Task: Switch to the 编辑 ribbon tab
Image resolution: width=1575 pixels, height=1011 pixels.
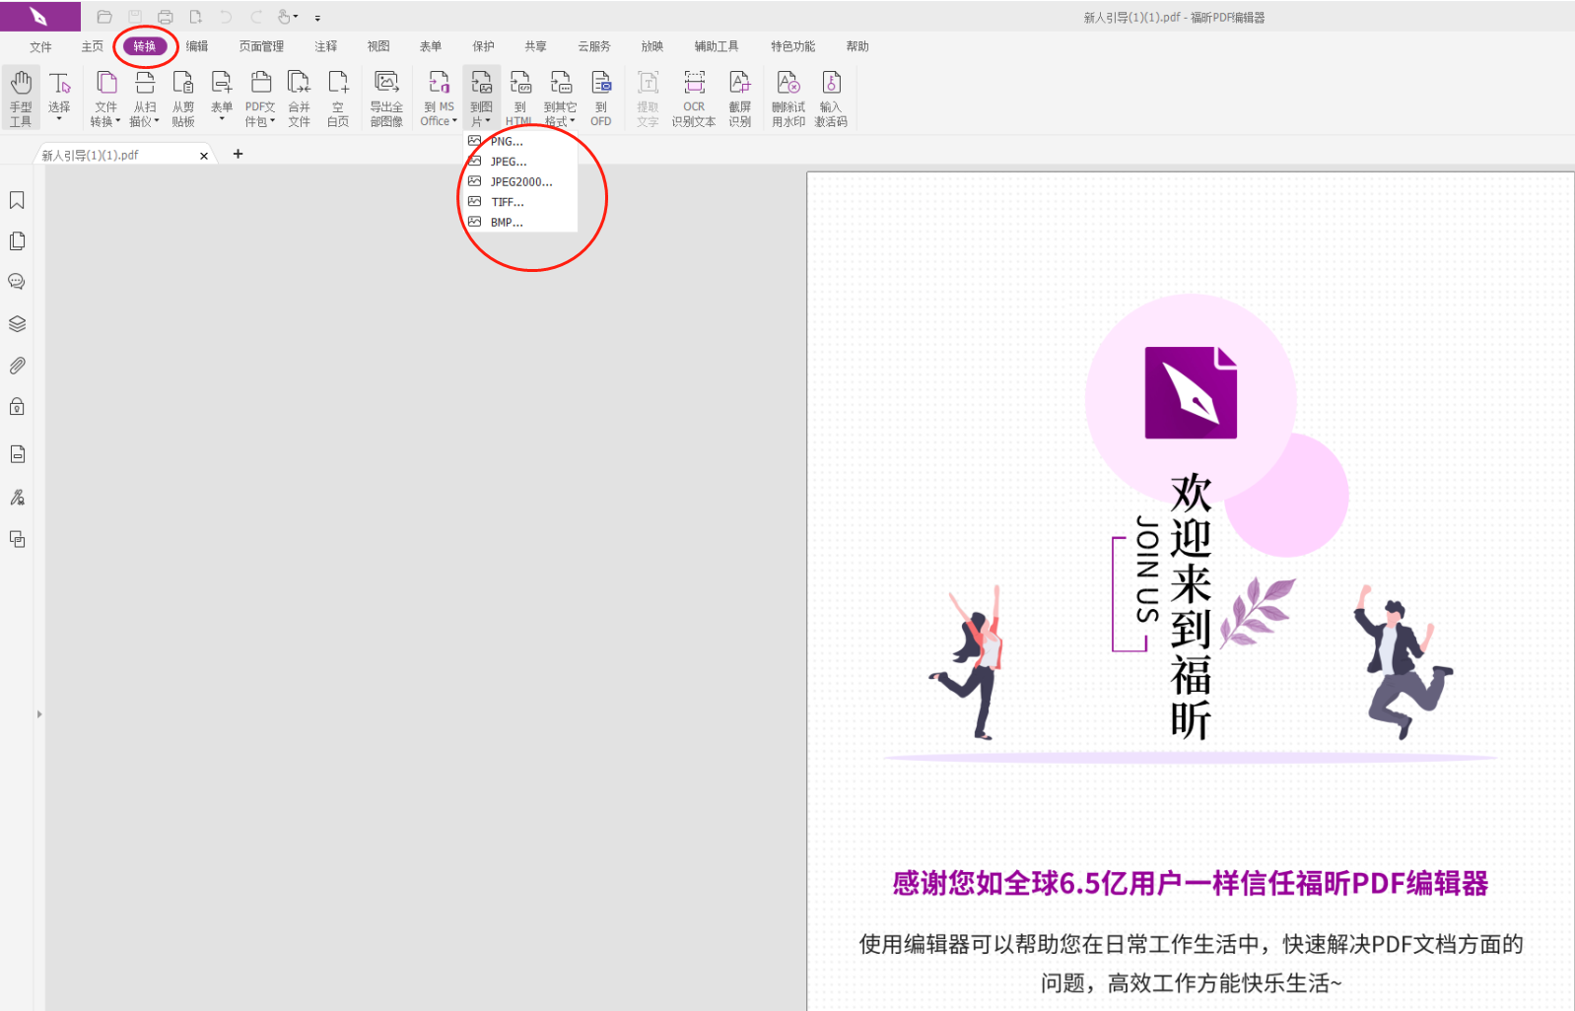Action: pos(197,46)
